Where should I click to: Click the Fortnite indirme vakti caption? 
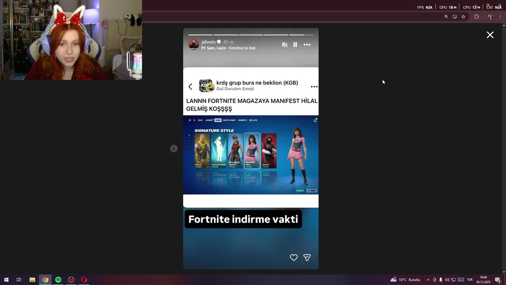243,219
